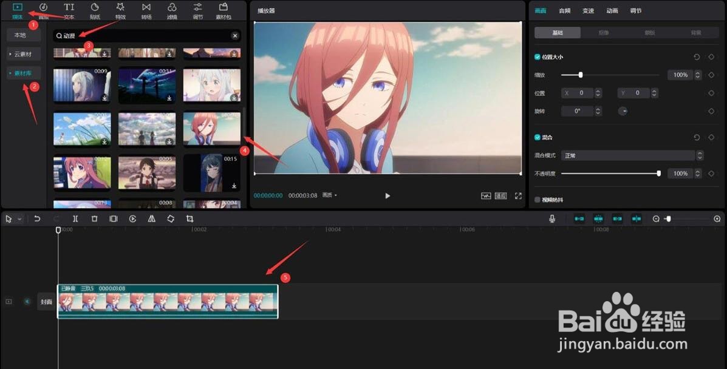
Task: Select the 基础 basic sub-tab
Action: pyautogui.click(x=558, y=32)
